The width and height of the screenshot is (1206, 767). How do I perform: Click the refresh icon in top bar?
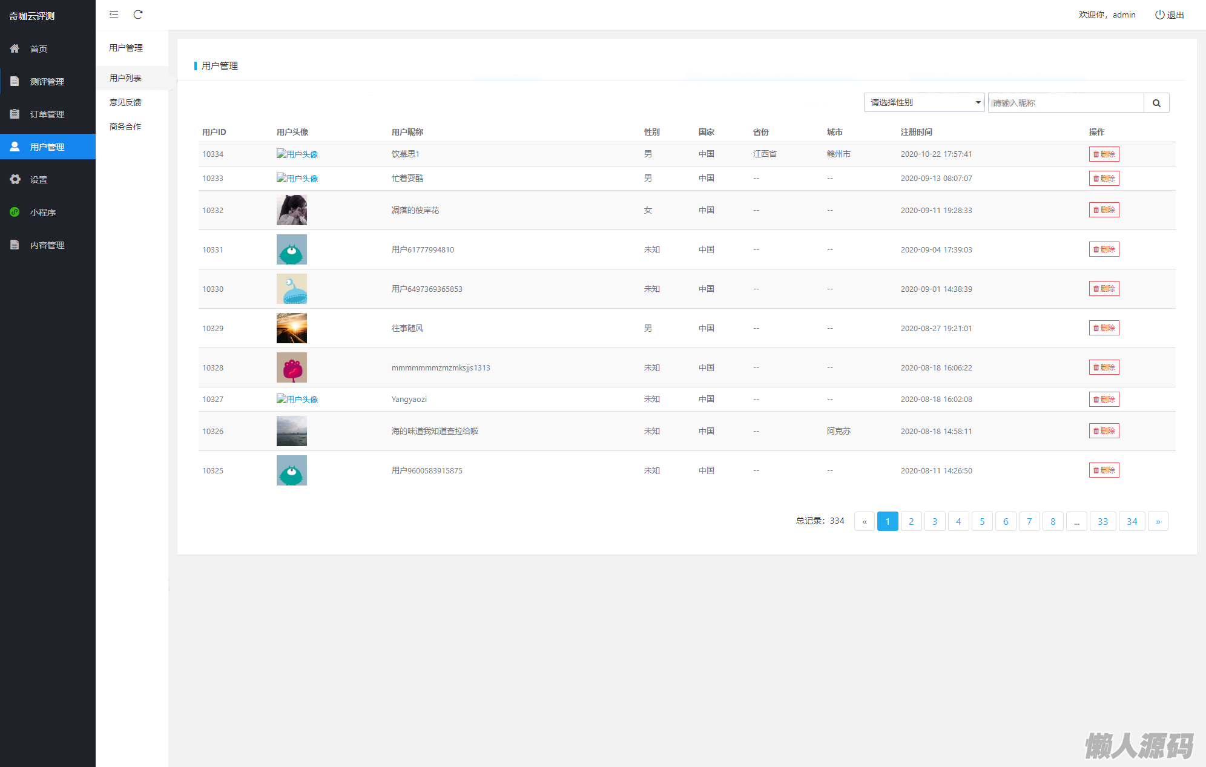(x=138, y=15)
